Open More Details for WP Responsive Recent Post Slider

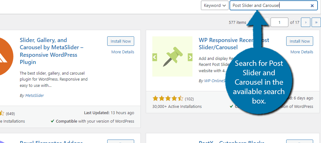click(x=302, y=52)
